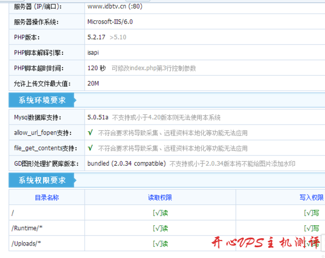The height and width of the screenshot is (258, 325).
Task: Click the PHP脚本解释引擎 label
Action: point(39,53)
